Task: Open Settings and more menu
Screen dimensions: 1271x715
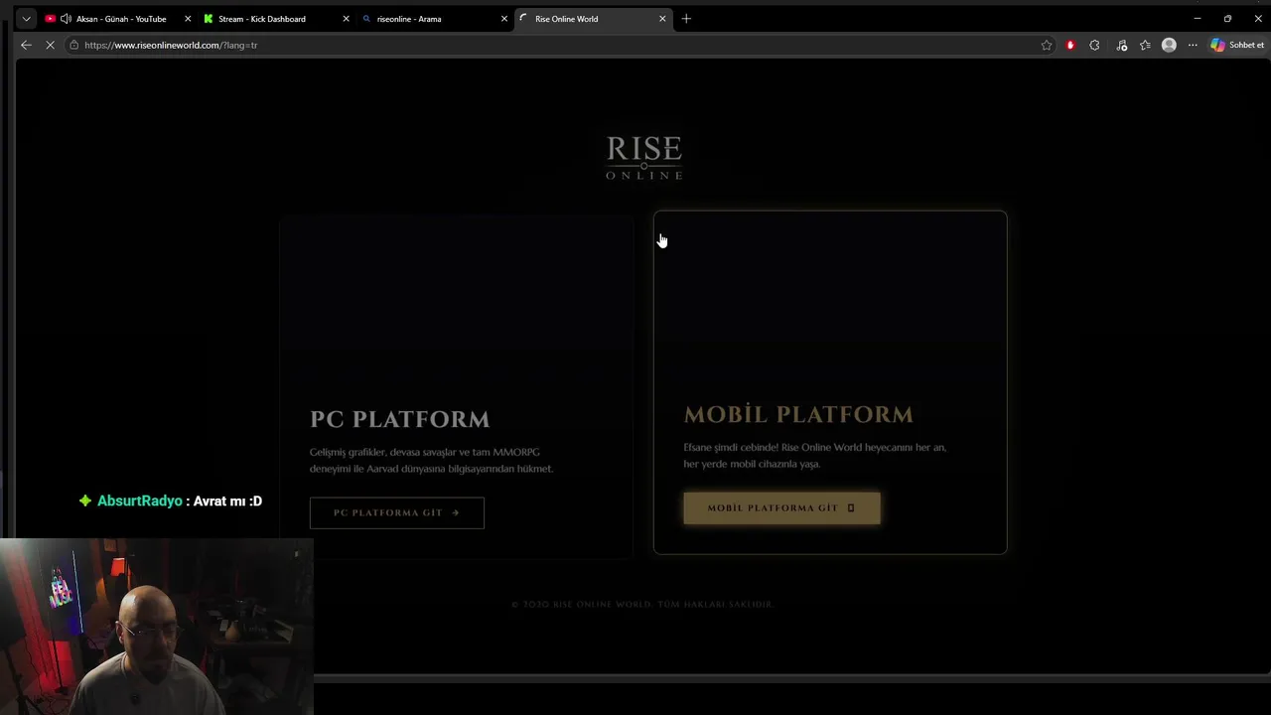Action: [1193, 45]
